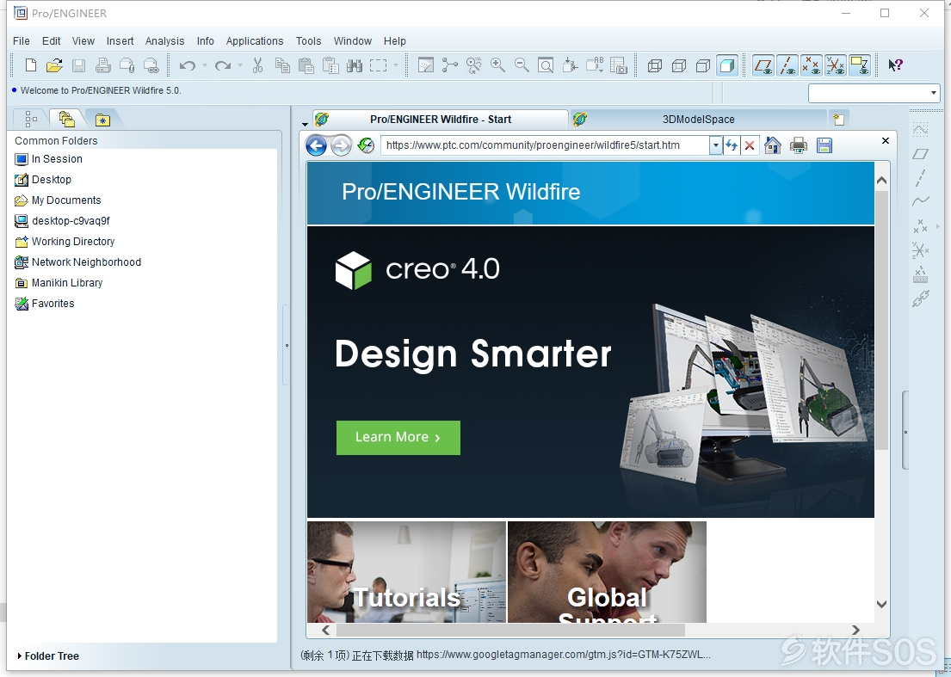Open the File menu

[x=22, y=40]
